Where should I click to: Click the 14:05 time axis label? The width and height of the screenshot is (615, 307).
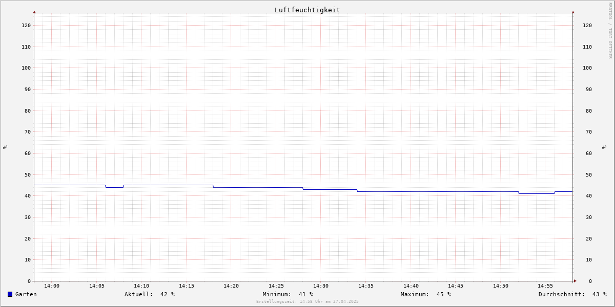(97, 286)
